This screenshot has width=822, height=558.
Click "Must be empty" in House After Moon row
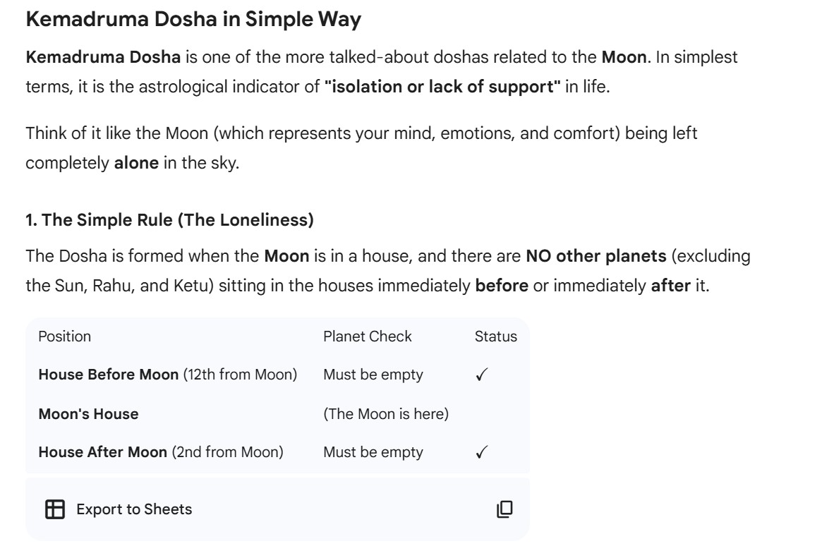pyautogui.click(x=373, y=452)
